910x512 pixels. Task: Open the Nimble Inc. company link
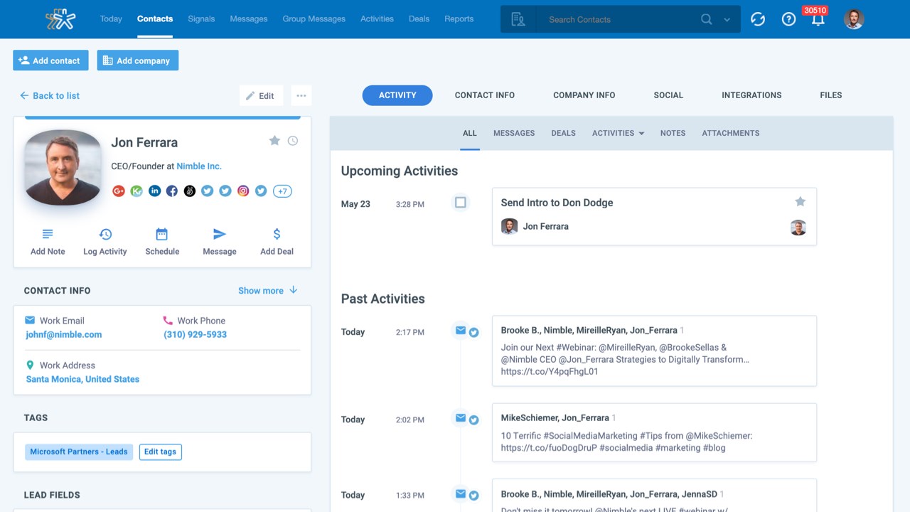point(199,166)
